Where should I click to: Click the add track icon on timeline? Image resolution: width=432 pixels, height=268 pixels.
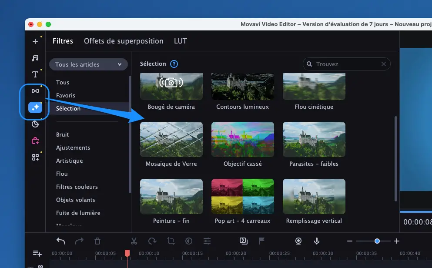coord(37,253)
